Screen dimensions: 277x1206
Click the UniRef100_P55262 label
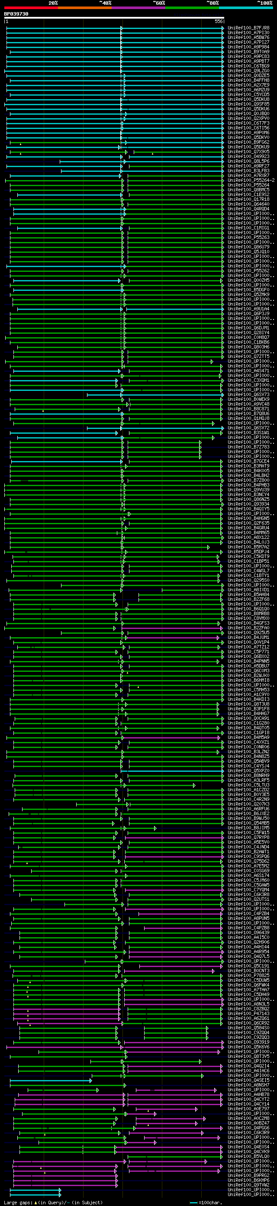248,271
